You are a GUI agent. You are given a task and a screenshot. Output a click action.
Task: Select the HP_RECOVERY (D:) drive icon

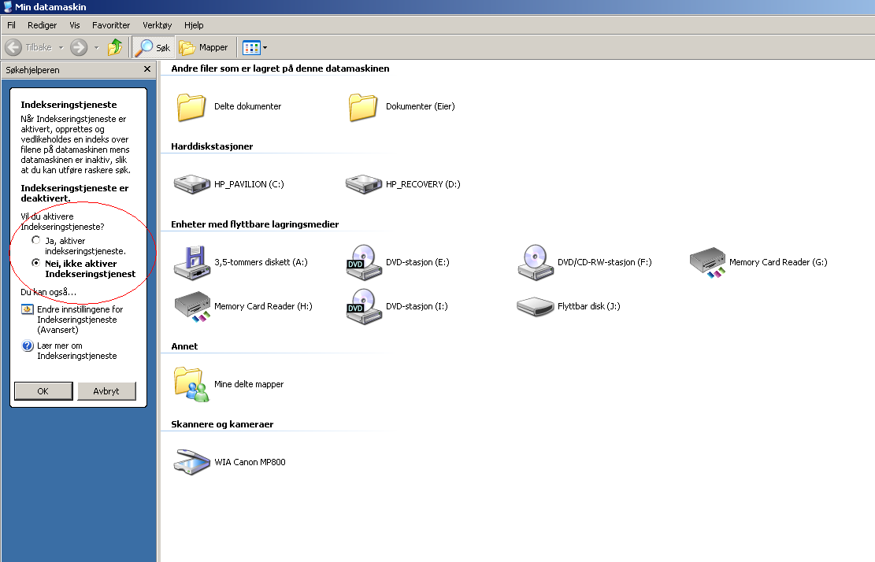coord(364,184)
